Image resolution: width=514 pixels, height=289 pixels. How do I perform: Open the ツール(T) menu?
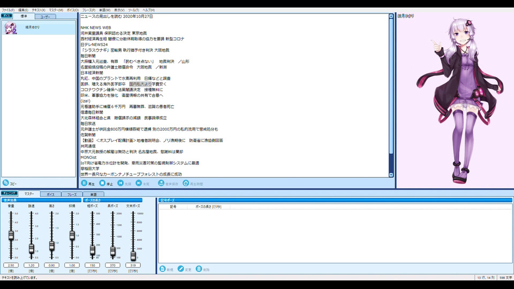click(133, 10)
